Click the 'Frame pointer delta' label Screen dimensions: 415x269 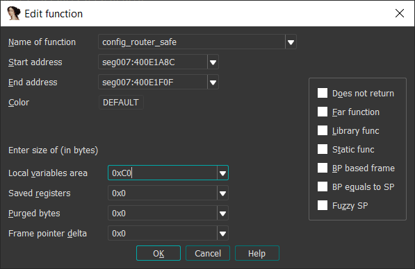(48, 234)
